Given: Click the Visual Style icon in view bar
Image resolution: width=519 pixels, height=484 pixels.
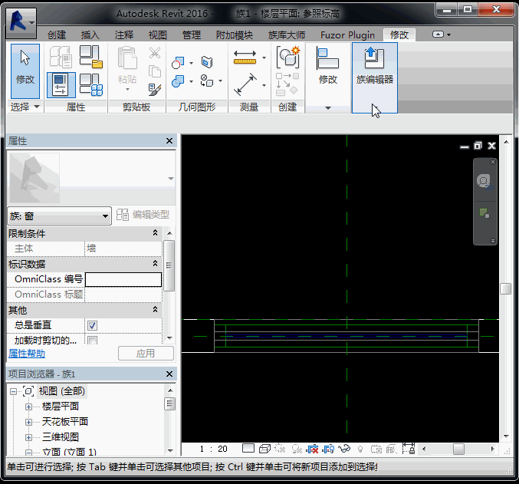Looking at the screenshot, I should (x=264, y=449).
